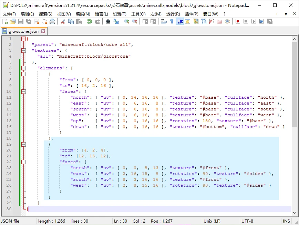Open the 语言(L) menu
Viewport: 299px width, 225px height.
101,14
